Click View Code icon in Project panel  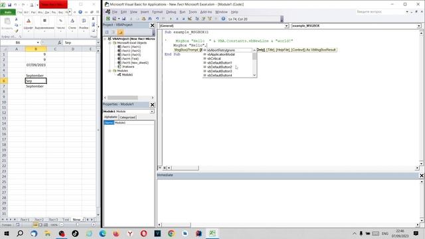(107, 33)
